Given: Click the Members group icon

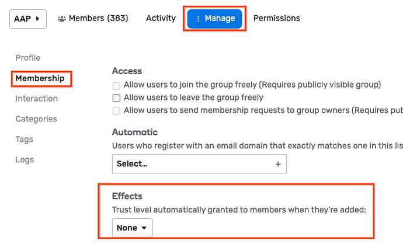Looking at the screenshot, I should [x=61, y=19].
